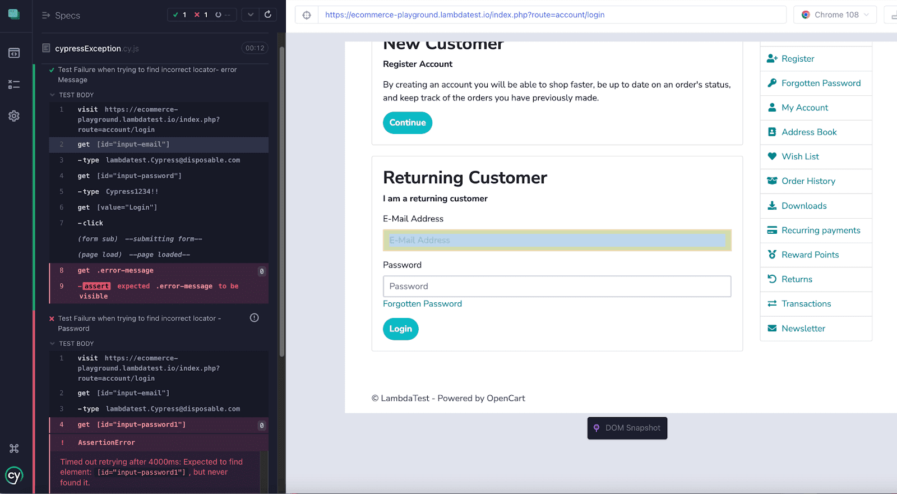
Task: Follow the Forgotten Password link under password field
Action: 422,304
